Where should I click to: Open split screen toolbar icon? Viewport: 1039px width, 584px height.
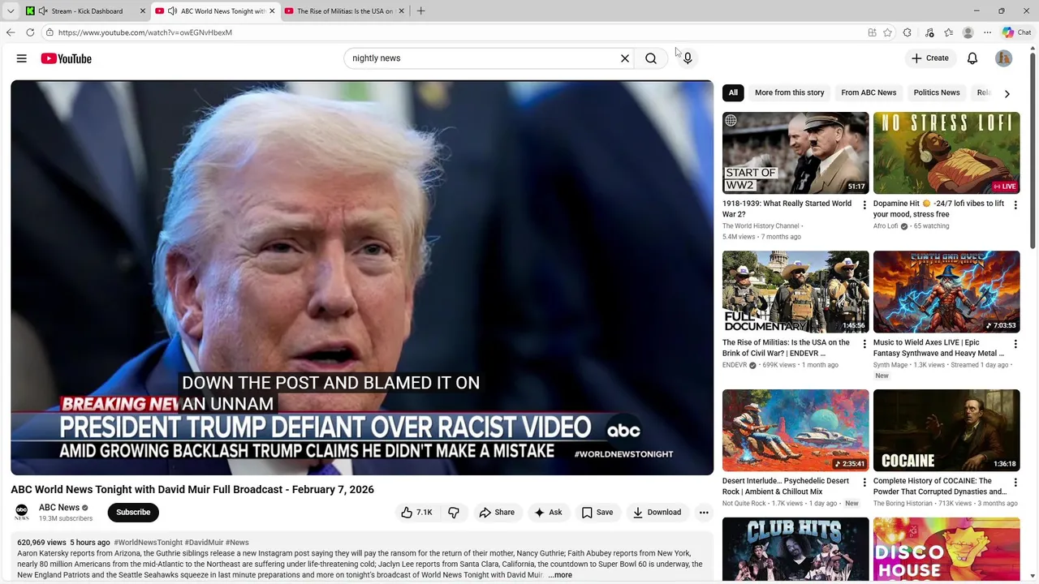[872, 32]
